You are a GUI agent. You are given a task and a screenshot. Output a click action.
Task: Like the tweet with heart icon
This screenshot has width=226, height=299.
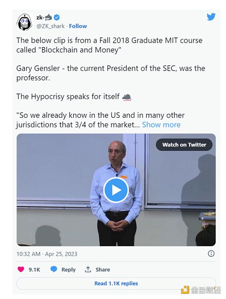(x=21, y=269)
